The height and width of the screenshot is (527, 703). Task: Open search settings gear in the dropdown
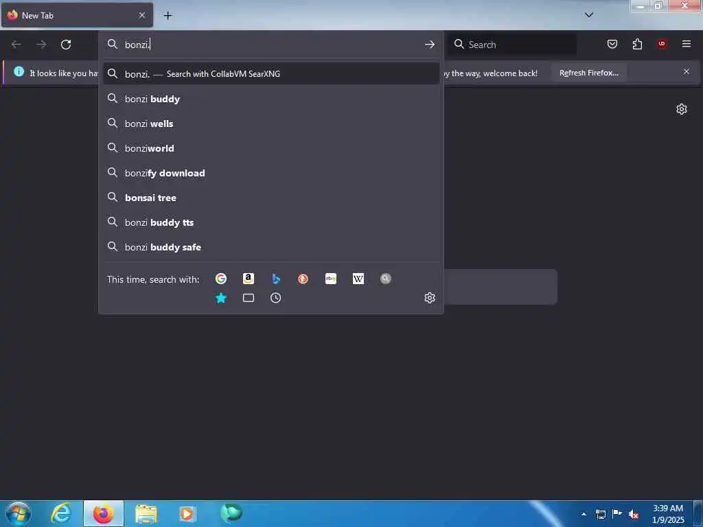[x=430, y=298]
